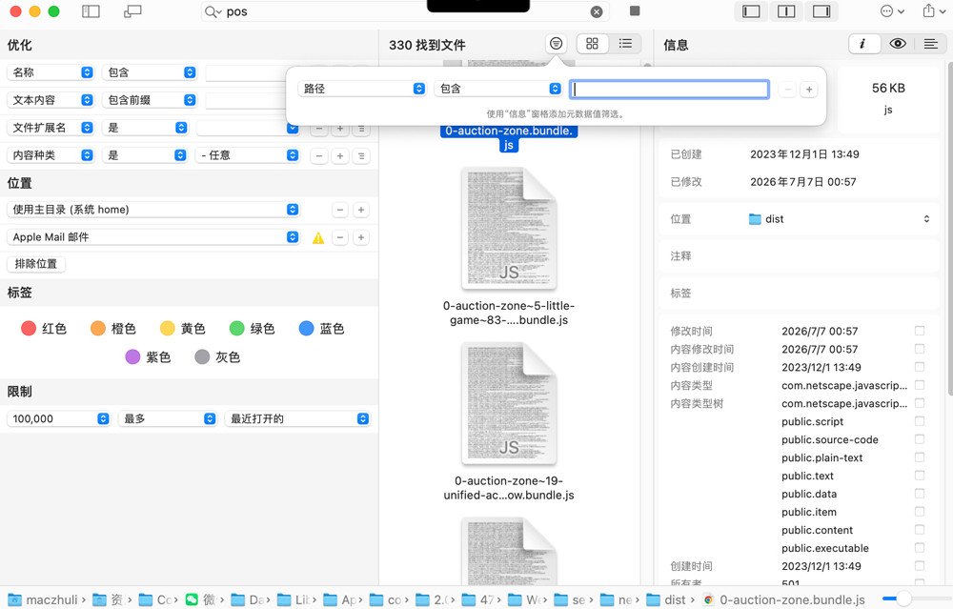Select the info 'i' tab in inspector
The width and height of the screenshot is (953, 609).
click(862, 43)
